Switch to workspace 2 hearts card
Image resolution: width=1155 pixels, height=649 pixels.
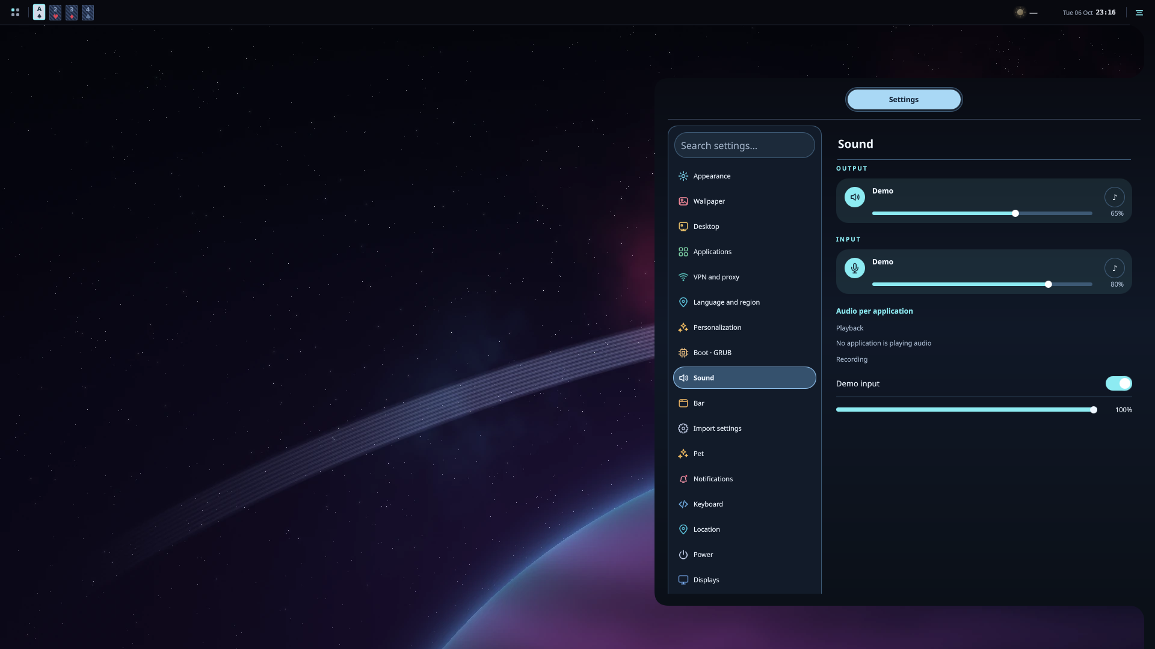point(55,12)
